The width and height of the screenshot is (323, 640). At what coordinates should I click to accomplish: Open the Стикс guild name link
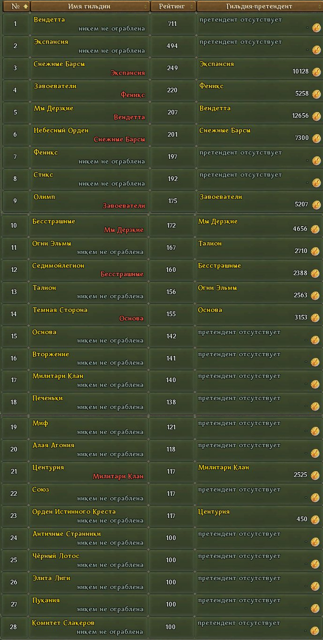pyautogui.click(x=43, y=175)
